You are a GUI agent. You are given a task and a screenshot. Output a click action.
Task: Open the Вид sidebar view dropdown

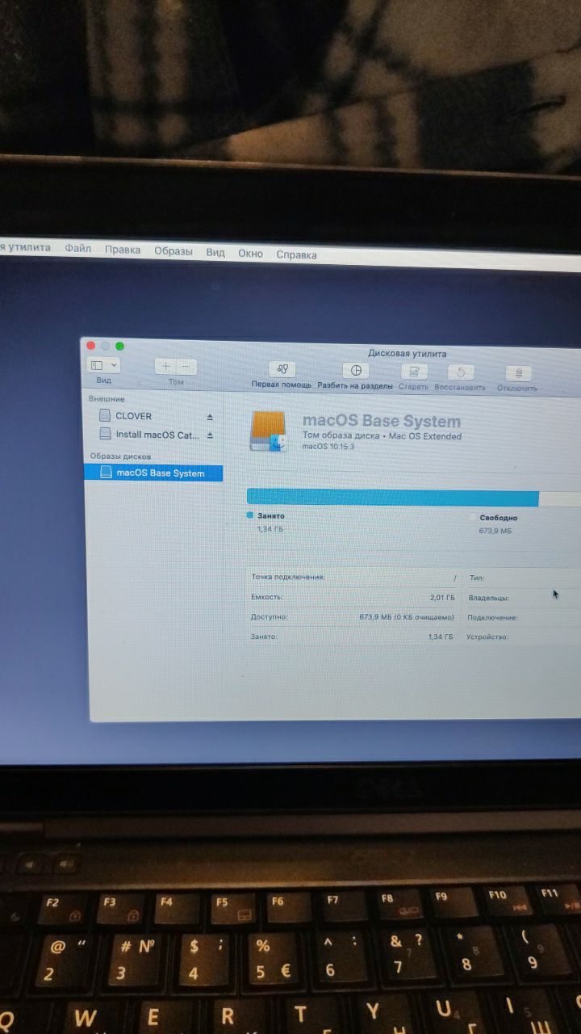[x=103, y=365]
